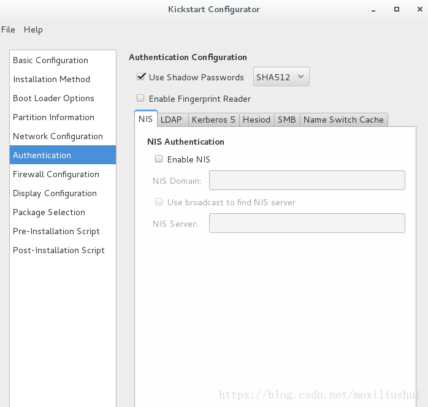Click the NIS Domain input field
The height and width of the screenshot is (407, 428).
307,180
